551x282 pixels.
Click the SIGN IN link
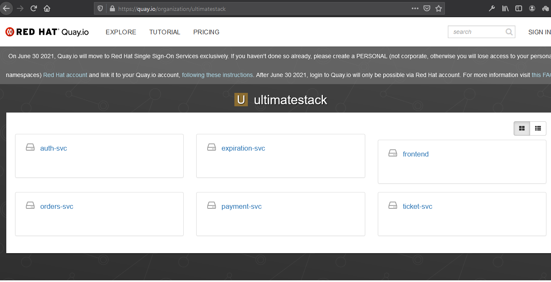click(539, 32)
